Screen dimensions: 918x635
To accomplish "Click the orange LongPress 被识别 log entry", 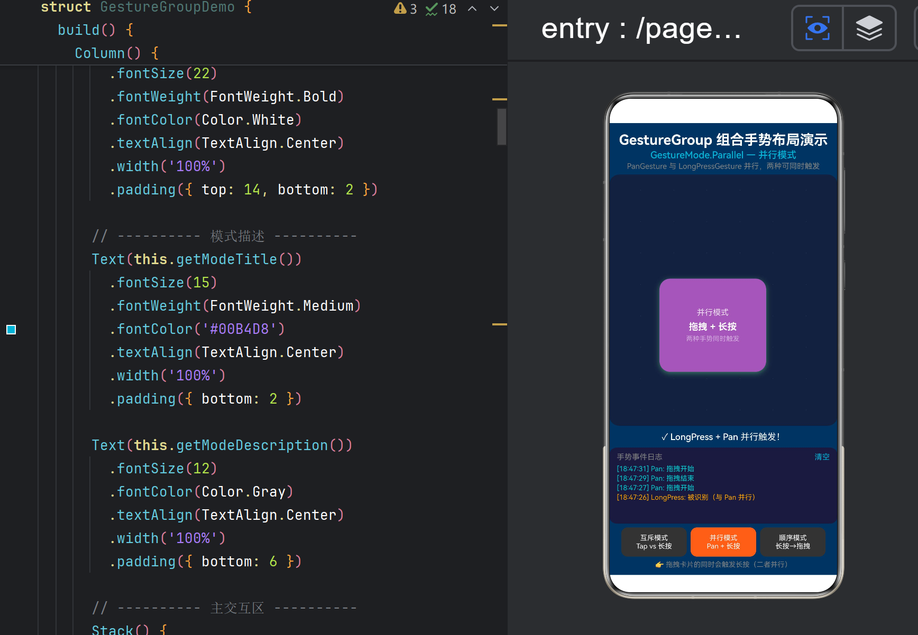I will click(x=686, y=497).
